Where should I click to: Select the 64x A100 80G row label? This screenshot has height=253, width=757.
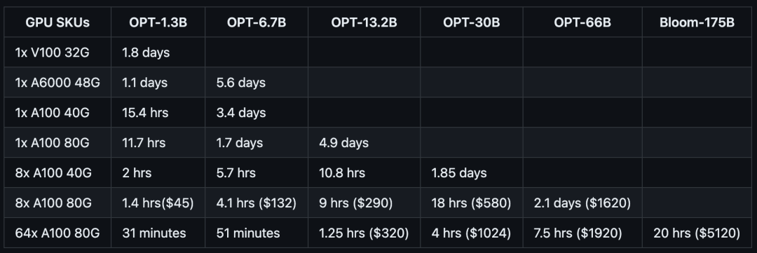click(x=57, y=233)
